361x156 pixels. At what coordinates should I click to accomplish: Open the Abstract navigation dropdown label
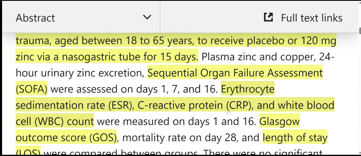35,18
